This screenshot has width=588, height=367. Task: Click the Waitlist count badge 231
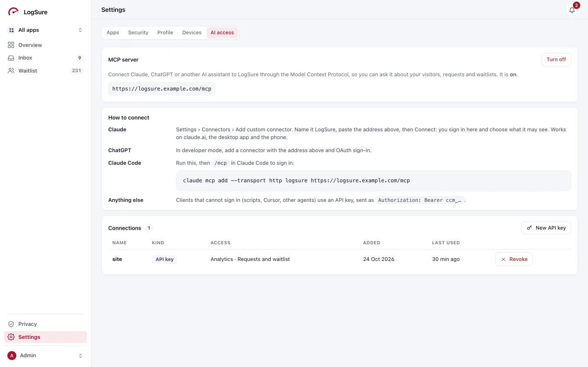click(x=76, y=71)
